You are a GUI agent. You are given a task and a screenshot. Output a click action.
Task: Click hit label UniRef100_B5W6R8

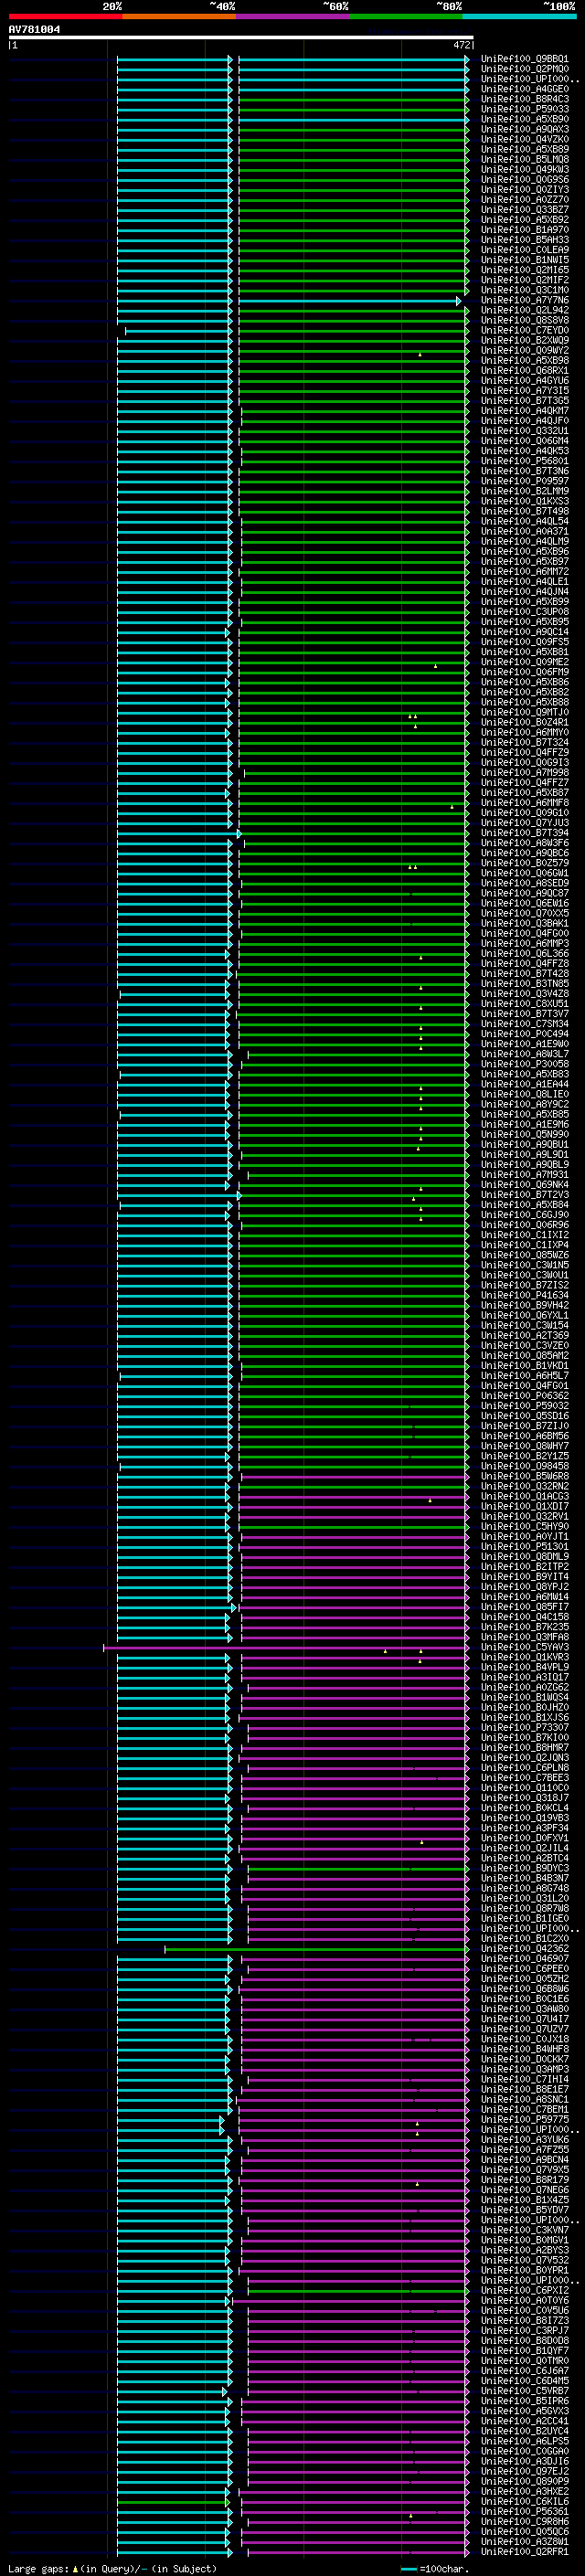coord(525,1476)
